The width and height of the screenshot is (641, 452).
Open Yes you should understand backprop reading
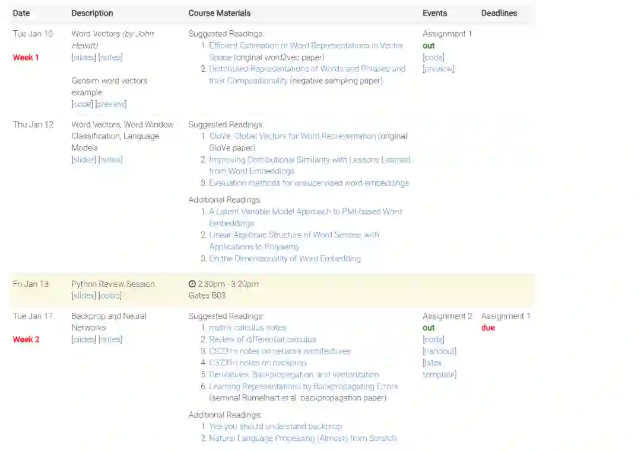(275, 427)
